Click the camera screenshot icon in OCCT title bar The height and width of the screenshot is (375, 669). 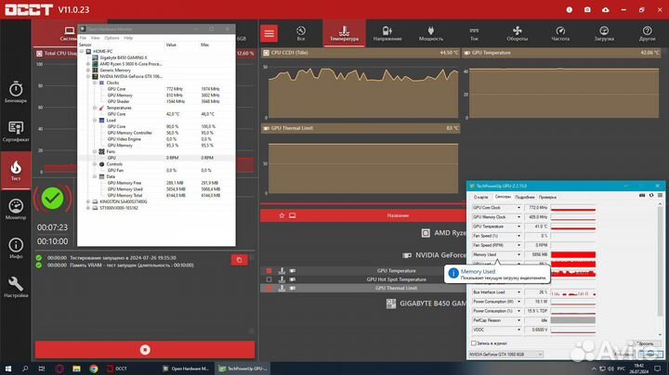point(587,9)
